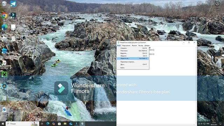Open the notification center icon
Viewport: 224px width, 126px height.
(220, 124)
